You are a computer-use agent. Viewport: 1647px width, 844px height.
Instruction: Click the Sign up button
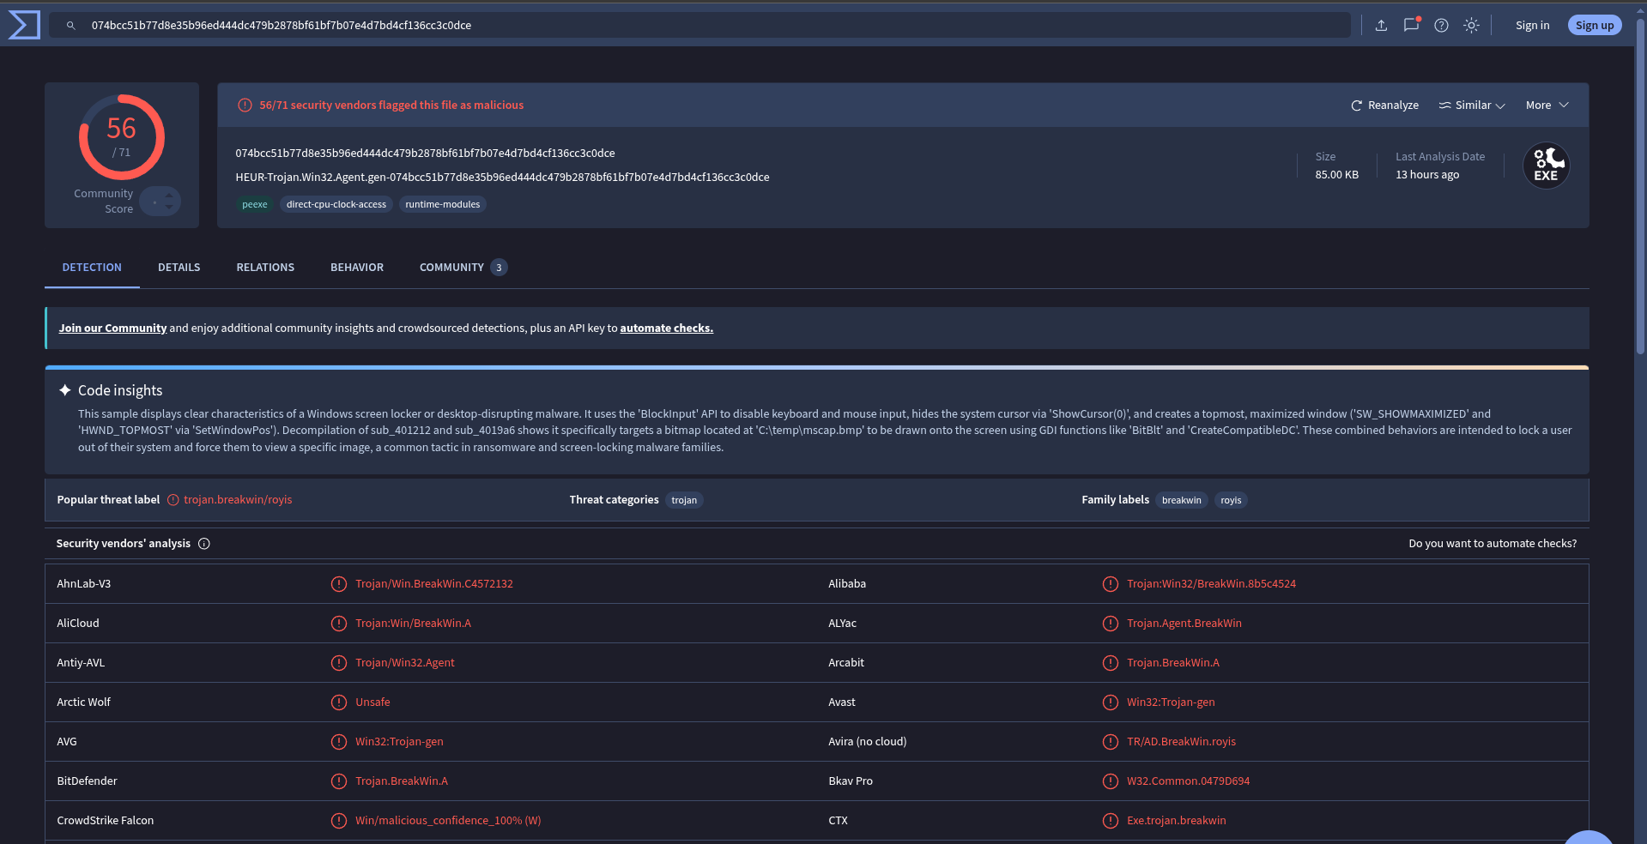coord(1595,26)
